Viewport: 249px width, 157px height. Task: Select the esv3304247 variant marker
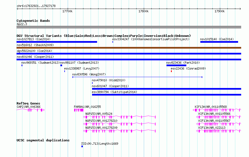click(113, 42)
